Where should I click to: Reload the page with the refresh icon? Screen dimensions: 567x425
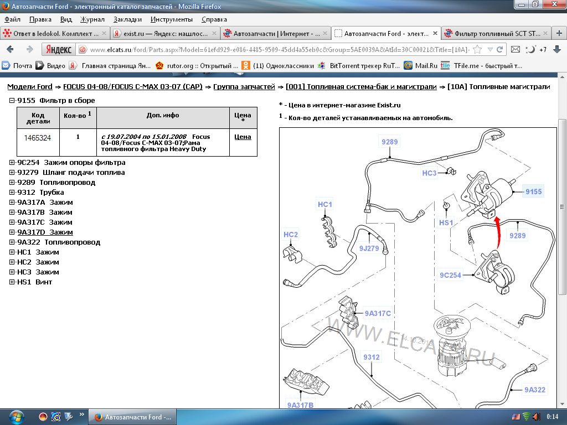[x=500, y=49]
